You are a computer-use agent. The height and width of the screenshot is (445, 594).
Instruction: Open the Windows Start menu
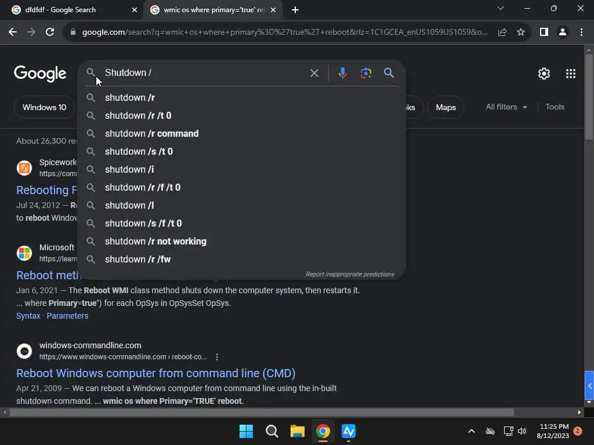[x=246, y=431]
